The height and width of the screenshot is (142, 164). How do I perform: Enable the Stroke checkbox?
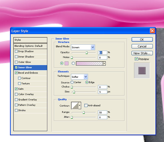(x=16, y=110)
